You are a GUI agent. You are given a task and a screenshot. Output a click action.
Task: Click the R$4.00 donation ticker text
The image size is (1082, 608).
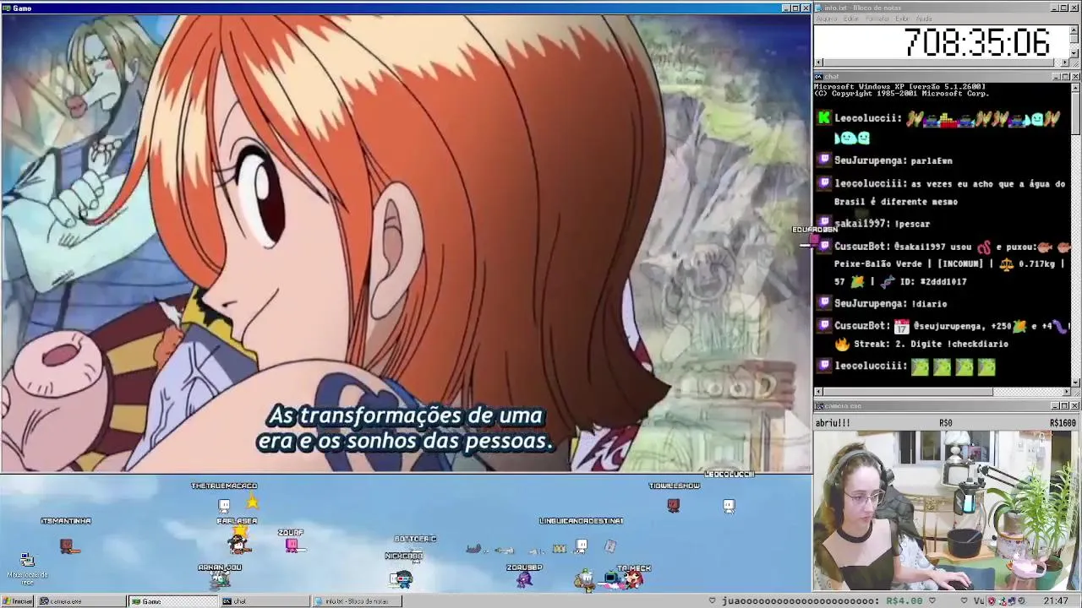[904, 601]
